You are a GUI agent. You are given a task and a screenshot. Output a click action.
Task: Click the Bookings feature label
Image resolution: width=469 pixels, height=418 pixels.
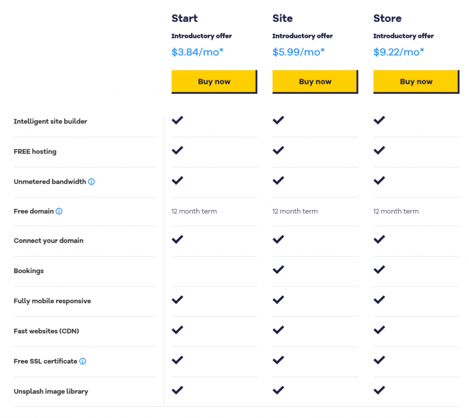pos(29,271)
